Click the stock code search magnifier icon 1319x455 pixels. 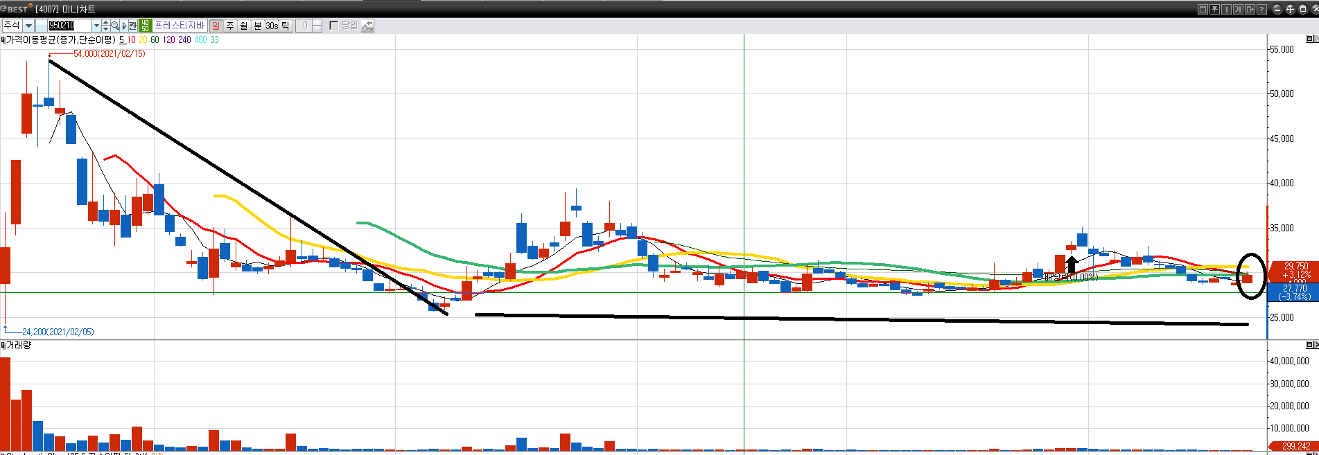coord(115,26)
